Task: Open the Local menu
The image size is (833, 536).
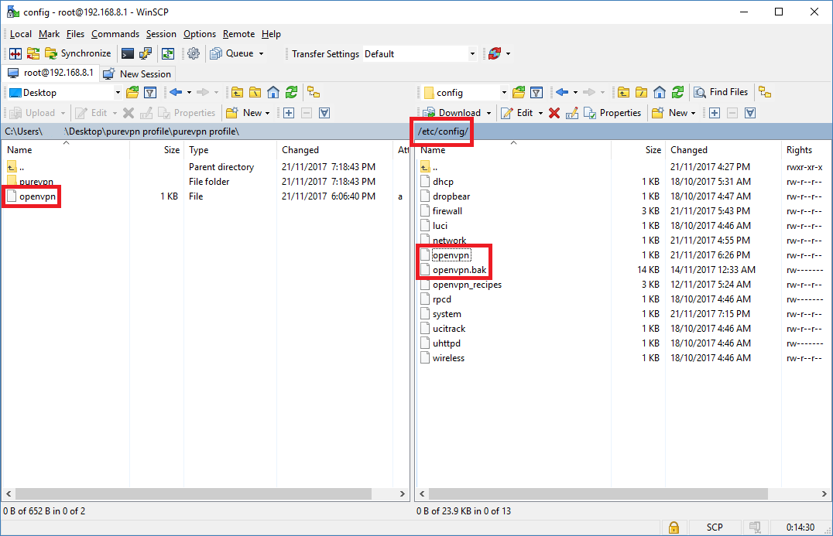Action: [x=21, y=34]
